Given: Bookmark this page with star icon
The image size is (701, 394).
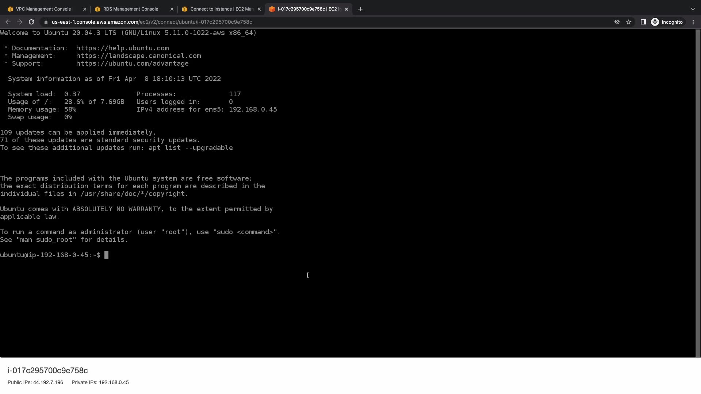Looking at the screenshot, I should pos(629,22).
